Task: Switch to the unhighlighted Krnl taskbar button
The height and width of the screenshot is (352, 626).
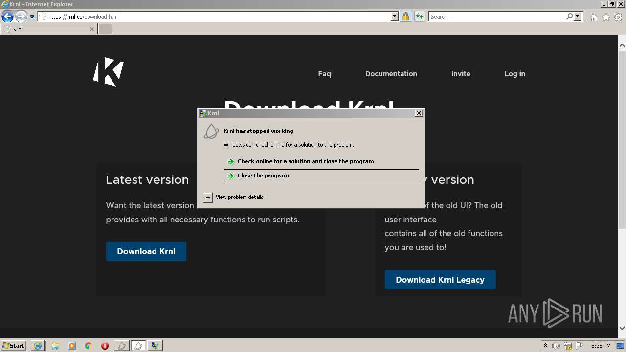Action: [x=122, y=346]
